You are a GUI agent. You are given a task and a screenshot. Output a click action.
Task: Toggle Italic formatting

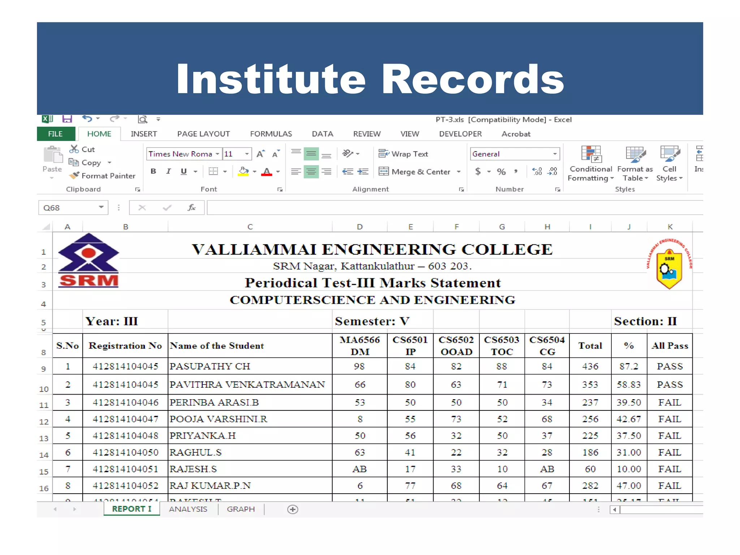(x=168, y=171)
